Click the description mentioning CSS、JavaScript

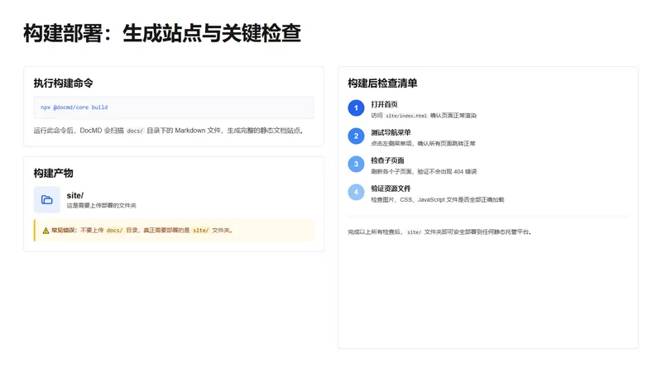pos(438,199)
